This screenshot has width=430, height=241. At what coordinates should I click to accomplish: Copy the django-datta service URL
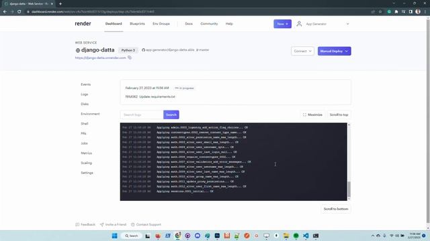[130, 58]
